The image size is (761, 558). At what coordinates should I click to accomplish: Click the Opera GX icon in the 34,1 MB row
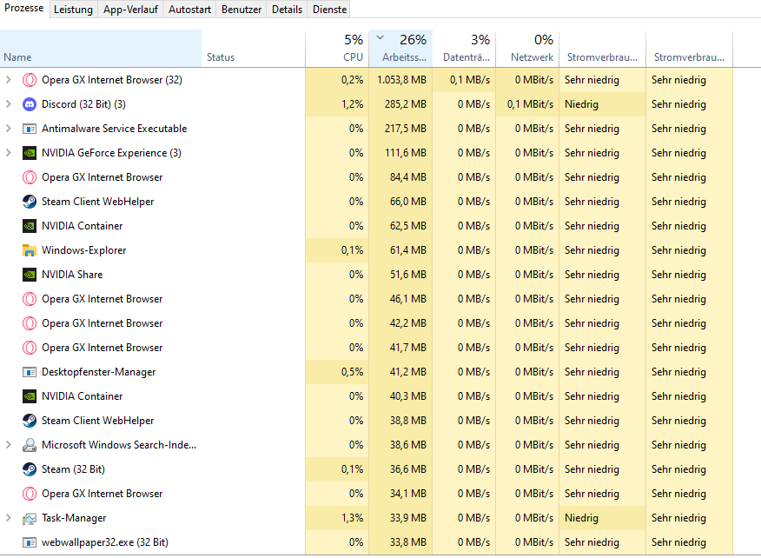pos(30,494)
